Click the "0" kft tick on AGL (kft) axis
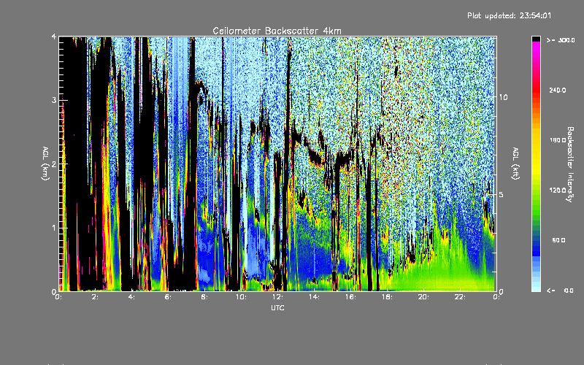584x365 pixels. pyautogui.click(x=502, y=291)
